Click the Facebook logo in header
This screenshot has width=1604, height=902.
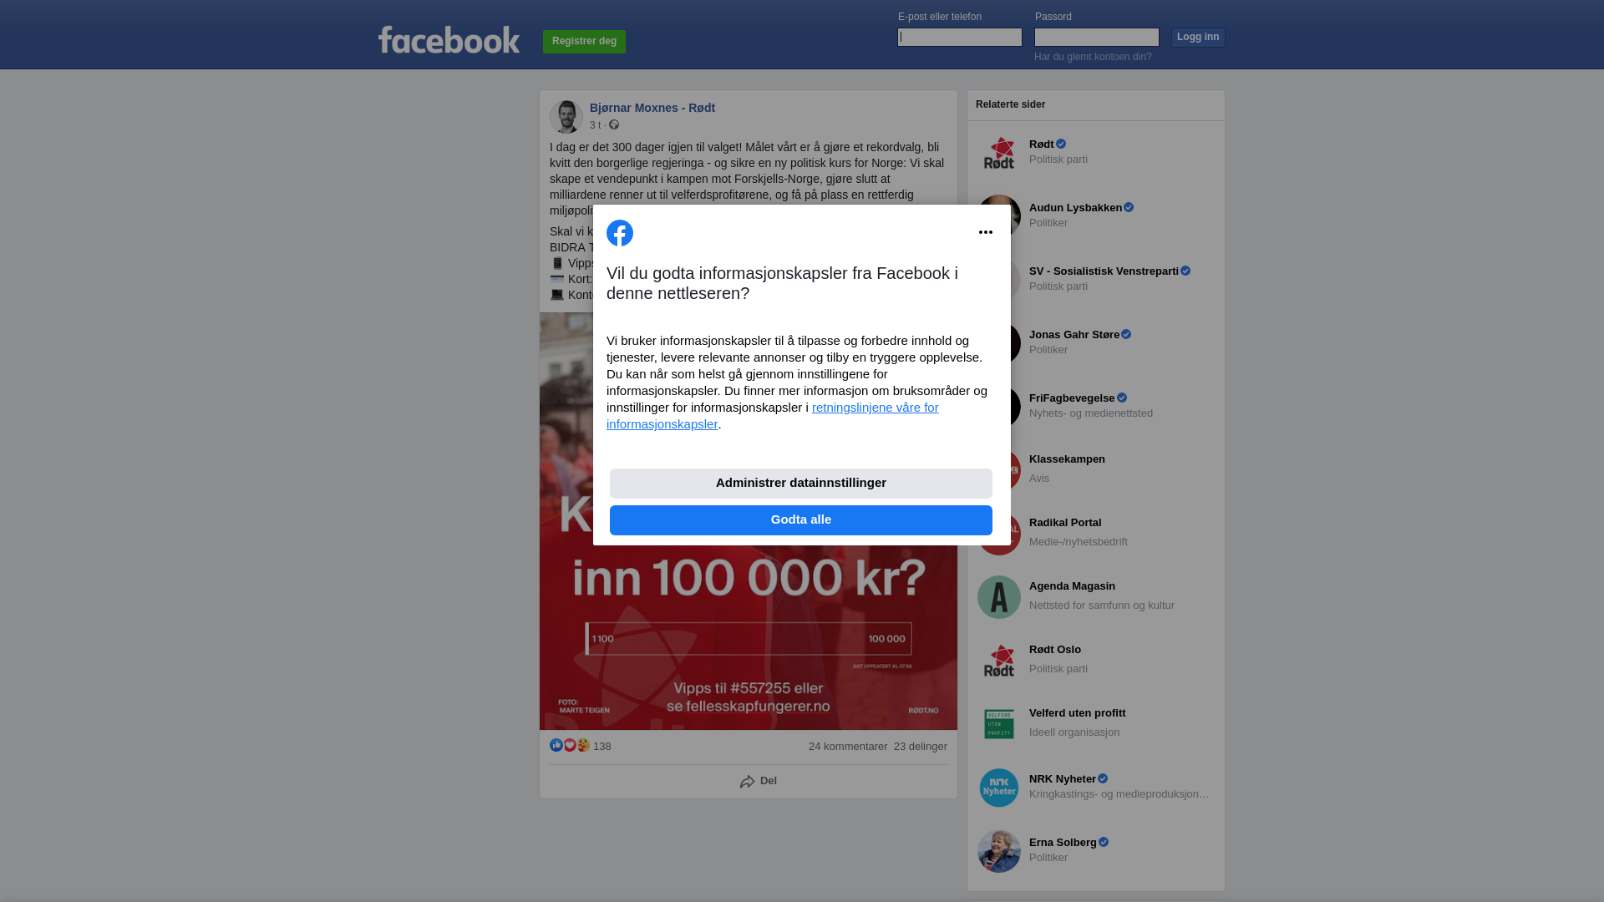pos(449,39)
